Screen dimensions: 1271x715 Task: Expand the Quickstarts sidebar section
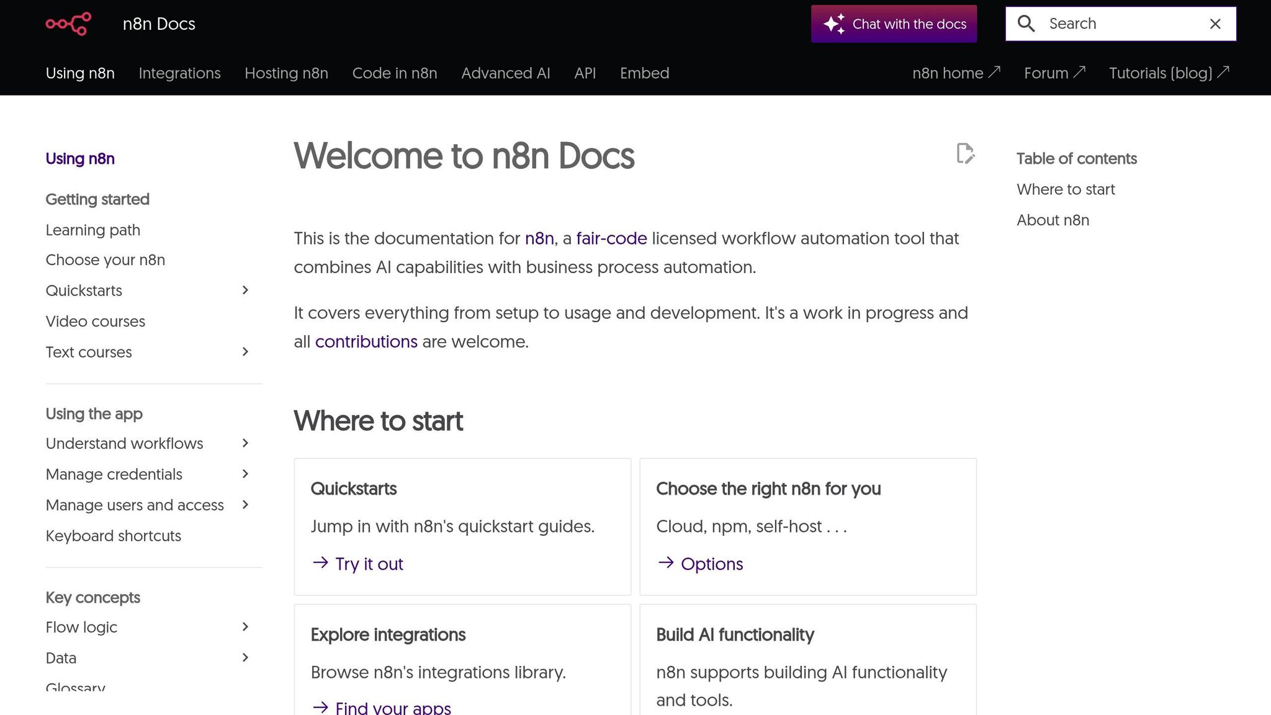click(x=245, y=290)
